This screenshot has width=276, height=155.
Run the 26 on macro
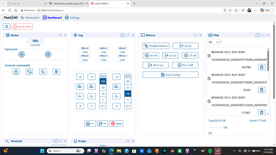pos(185,46)
